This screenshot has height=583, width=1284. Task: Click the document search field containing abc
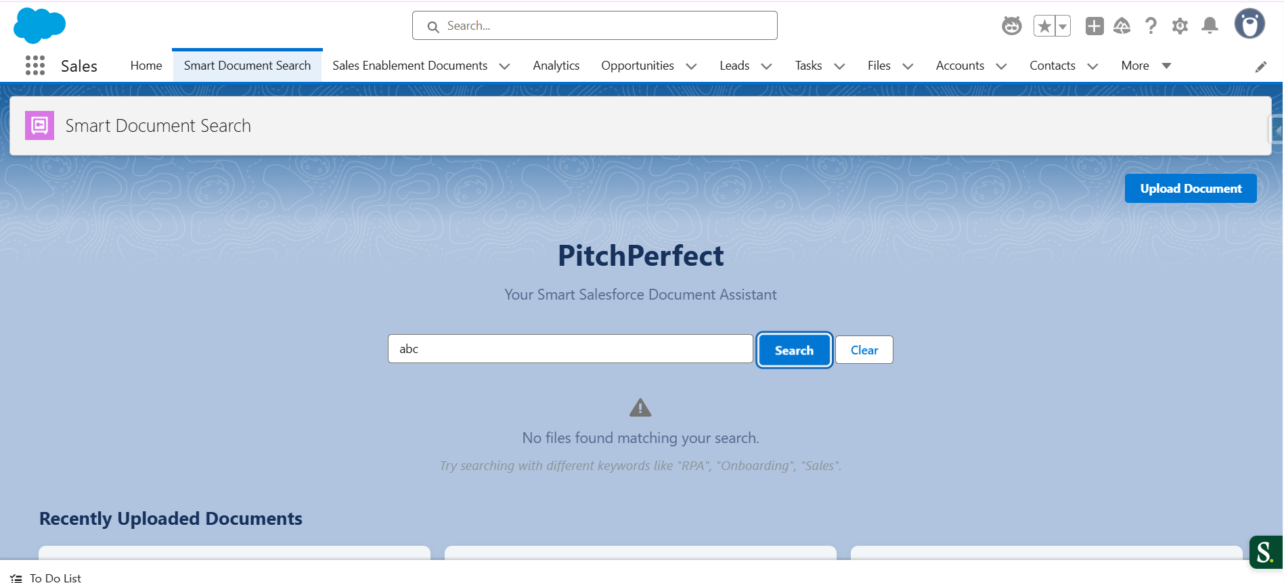click(570, 349)
